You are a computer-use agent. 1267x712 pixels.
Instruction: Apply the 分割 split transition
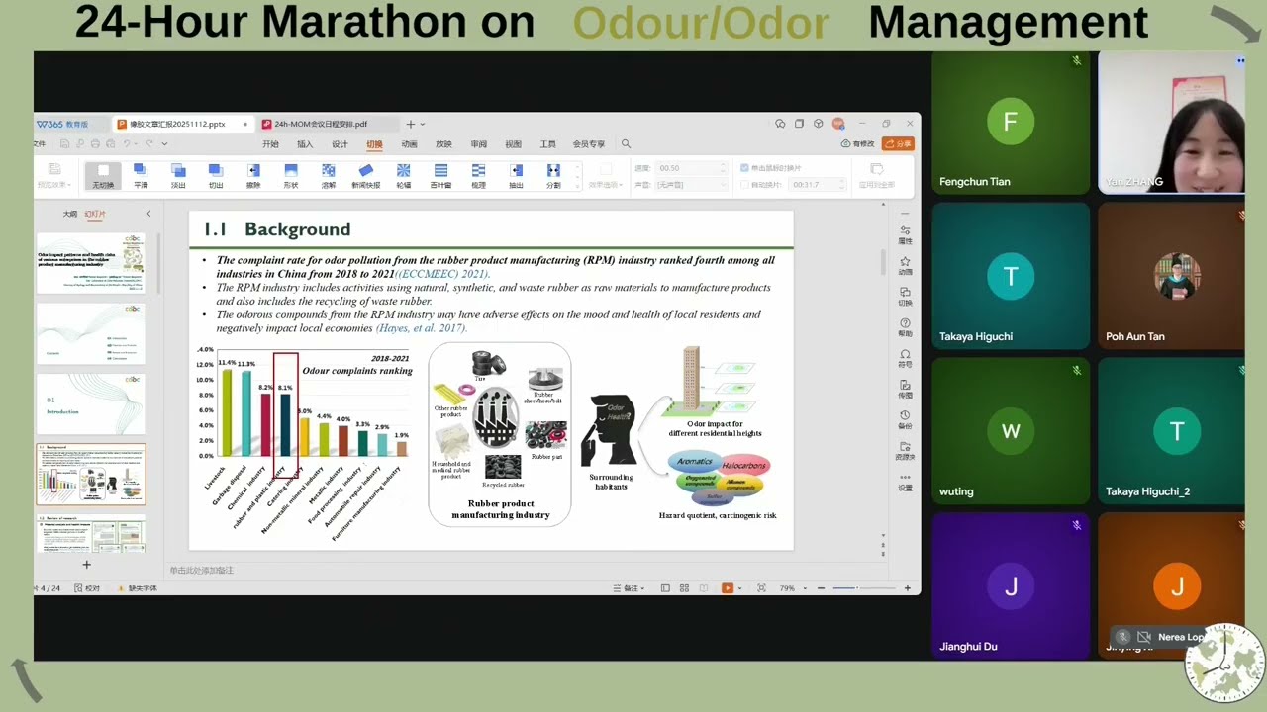point(553,176)
